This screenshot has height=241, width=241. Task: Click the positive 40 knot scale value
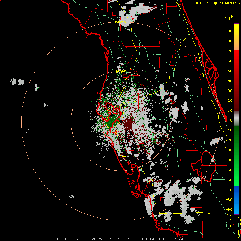(x=230, y=81)
